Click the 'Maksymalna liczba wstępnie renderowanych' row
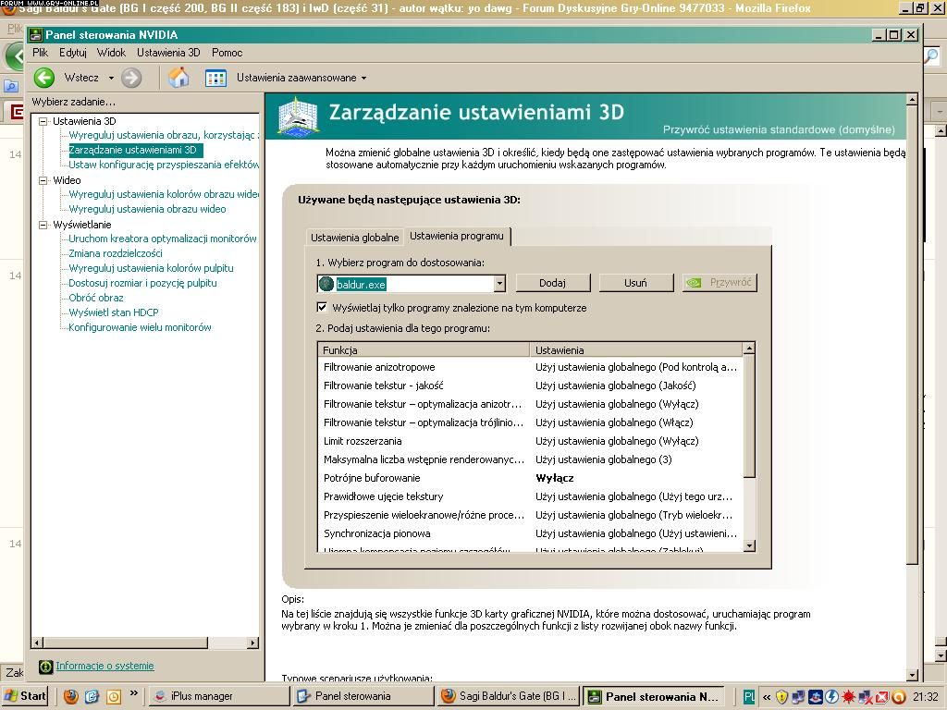The height and width of the screenshot is (710, 947). [x=530, y=459]
